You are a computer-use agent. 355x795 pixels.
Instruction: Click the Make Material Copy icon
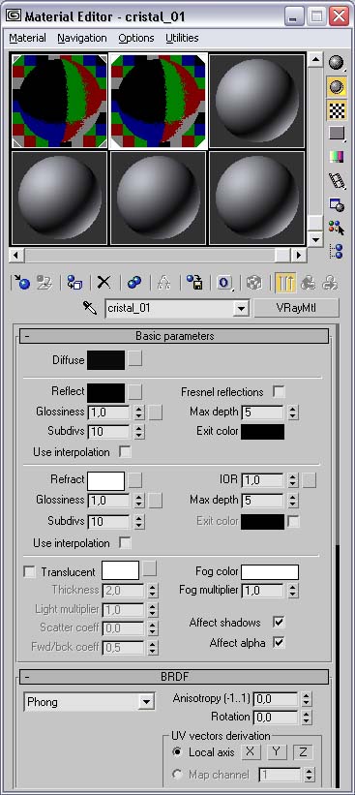[x=134, y=283]
